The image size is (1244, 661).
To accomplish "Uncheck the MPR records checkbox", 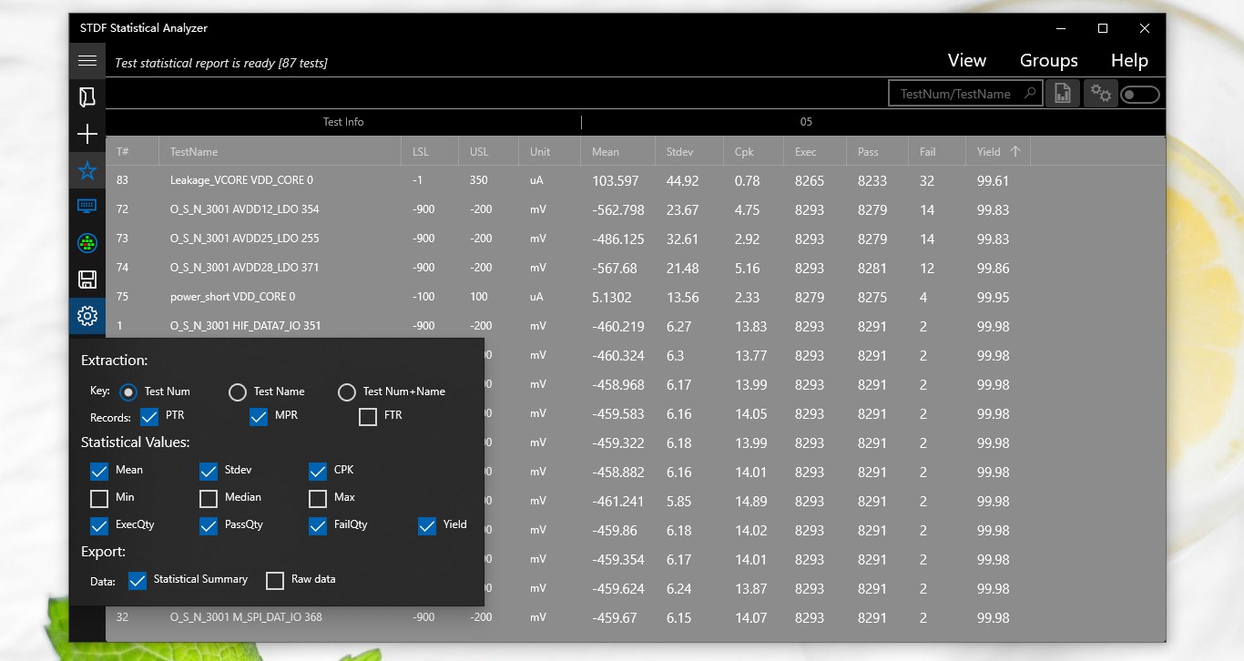I will coord(259,417).
